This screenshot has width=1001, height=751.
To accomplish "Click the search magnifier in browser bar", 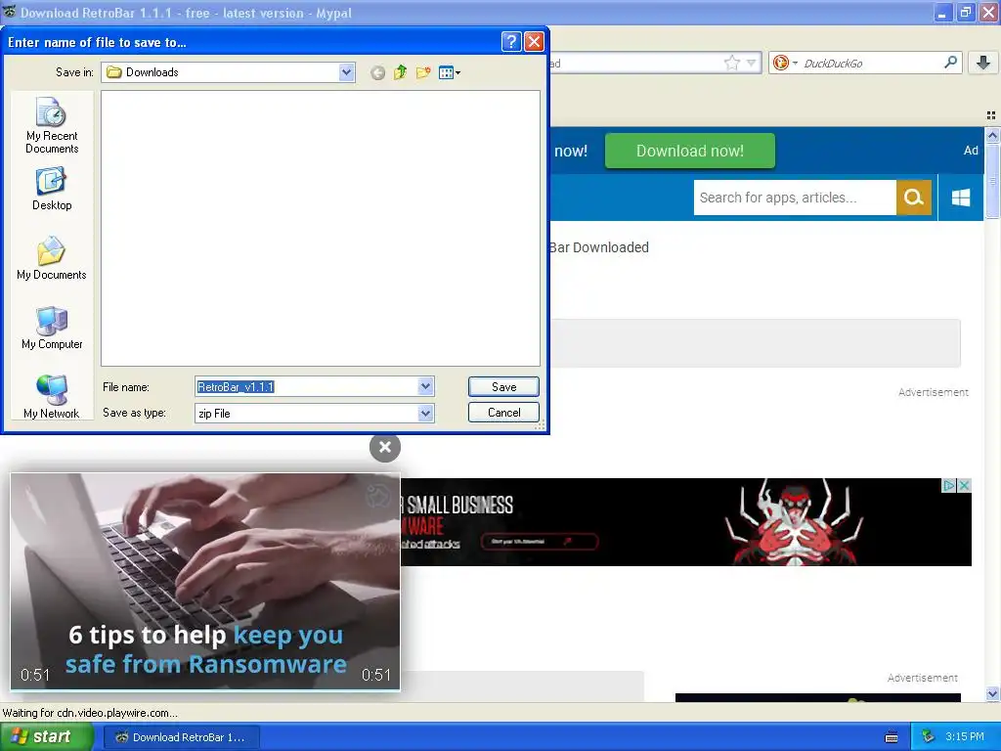I will point(950,62).
